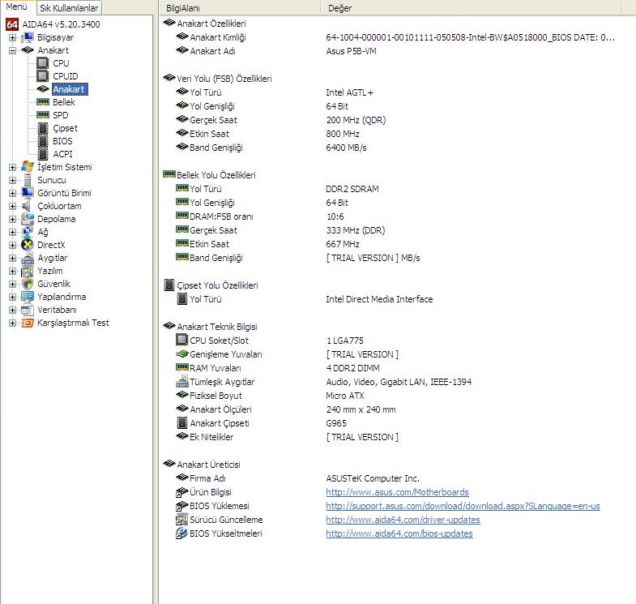Select the AIDA64 v5.20.3400 root label
The width and height of the screenshot is (636, 604).
(x=61, y=24)
